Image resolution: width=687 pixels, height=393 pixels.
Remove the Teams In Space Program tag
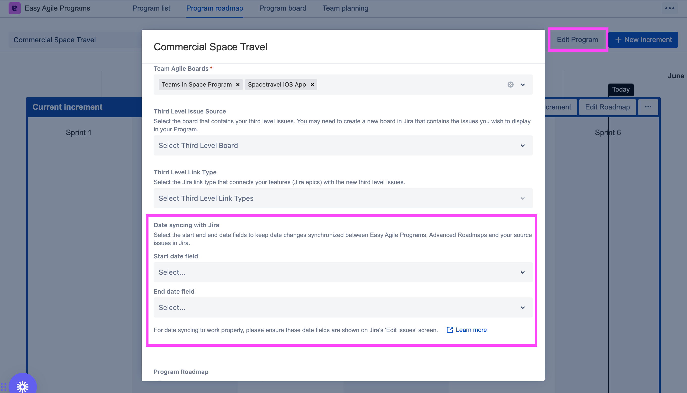click(238, 85)
